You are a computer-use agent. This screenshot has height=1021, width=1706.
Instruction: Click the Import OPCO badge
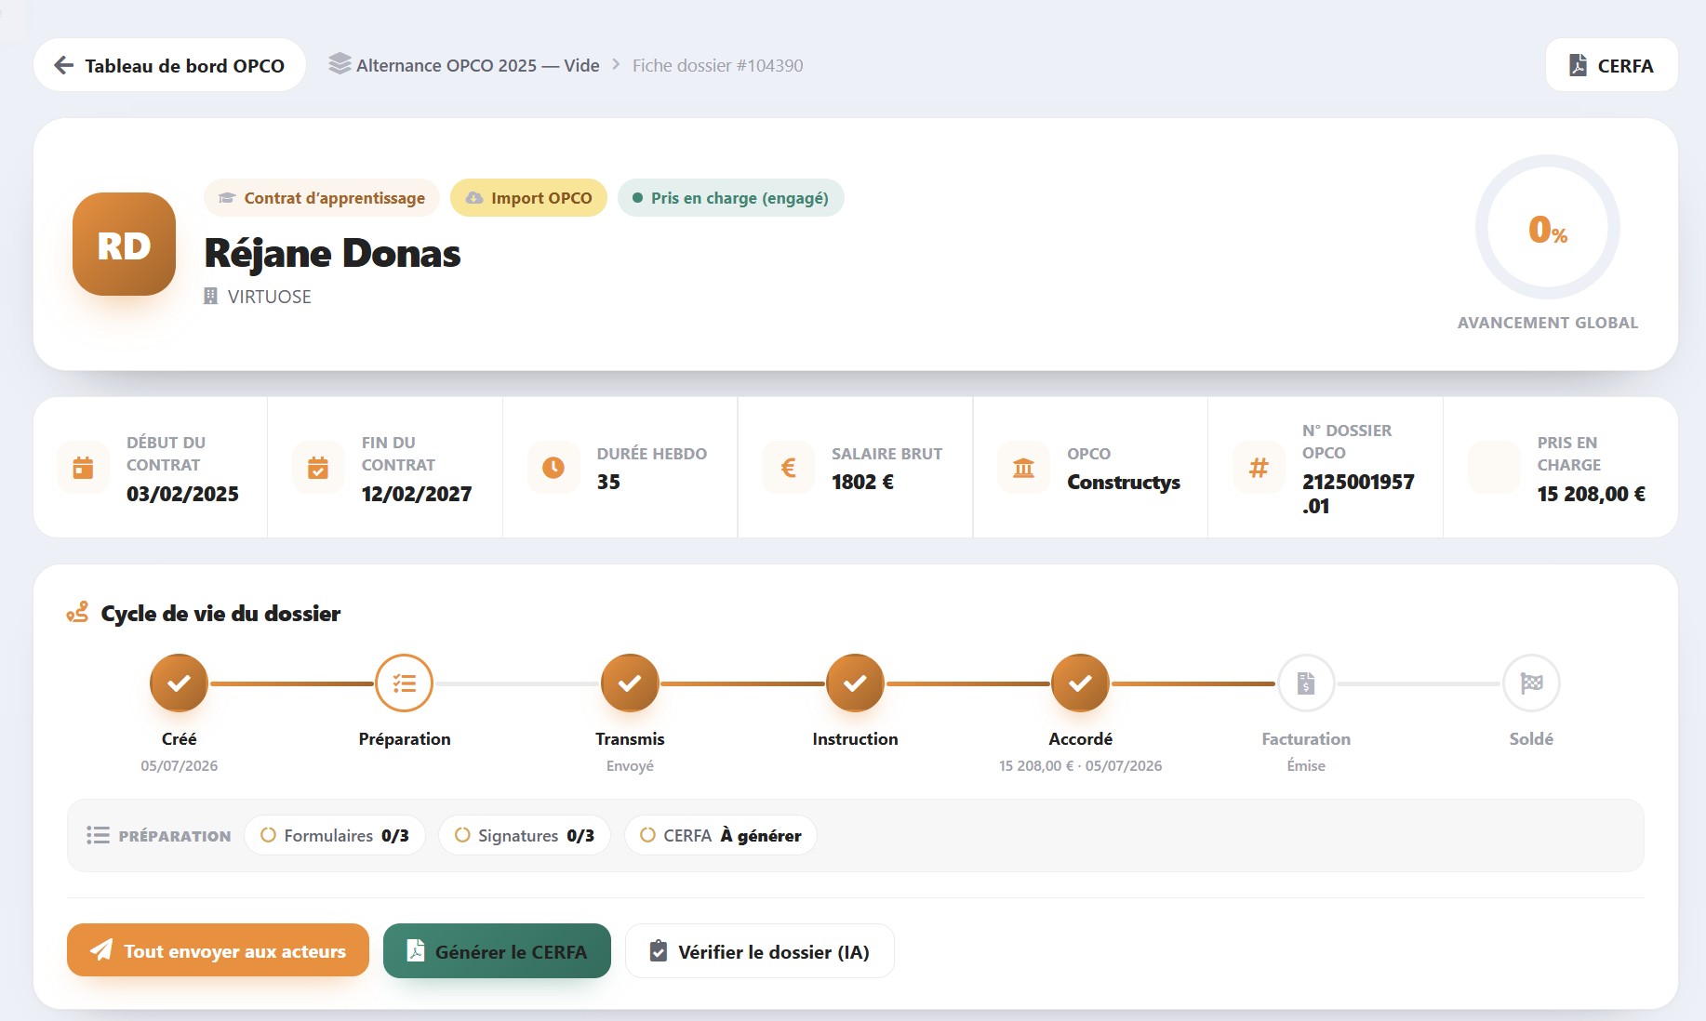(528, 198)
